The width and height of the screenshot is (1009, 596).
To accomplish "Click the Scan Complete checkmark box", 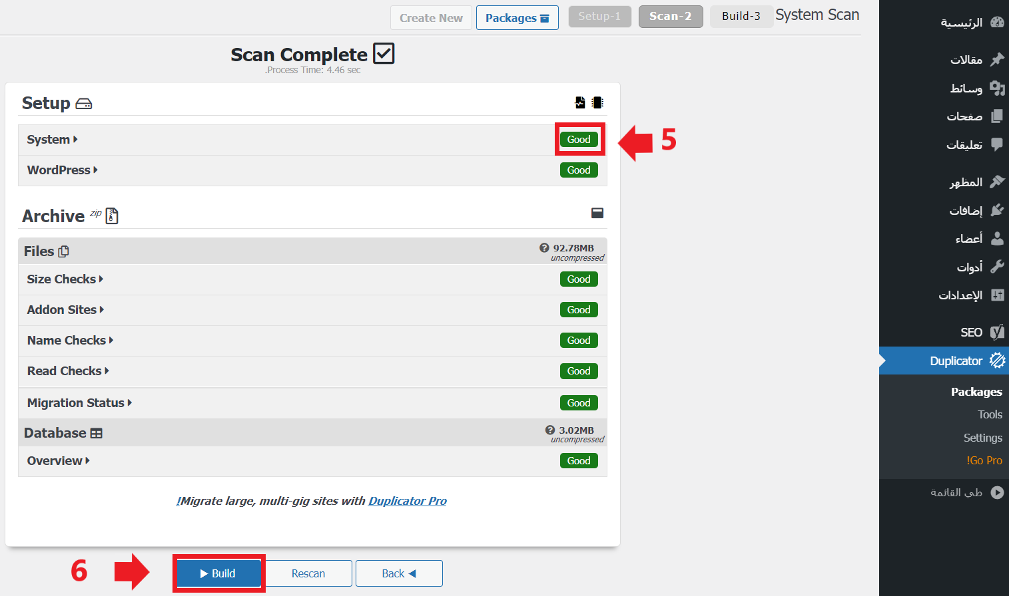I will pos(384,53).
